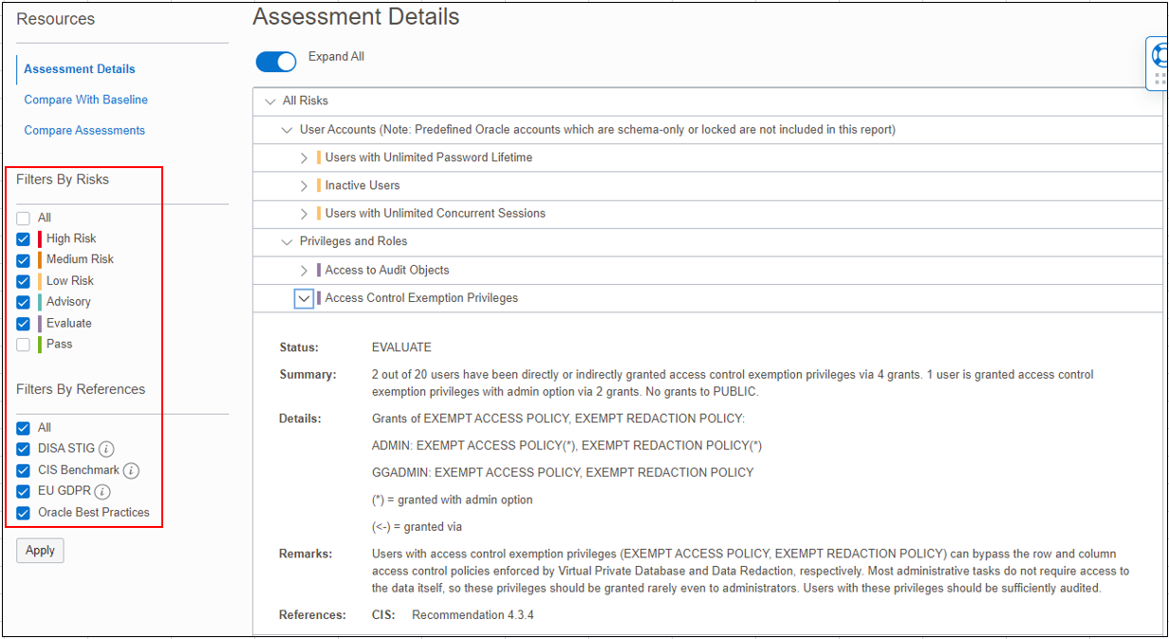Click the GGADMIN grants detail line
The width and height of the screenshot is (1169, 639).
(x=563, y=472)
